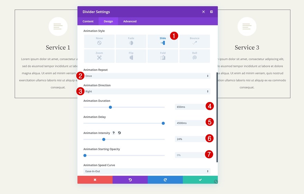Click the Animation Speed Curve label
Viewport: 304px width, 194px height.
coord(99,165)
